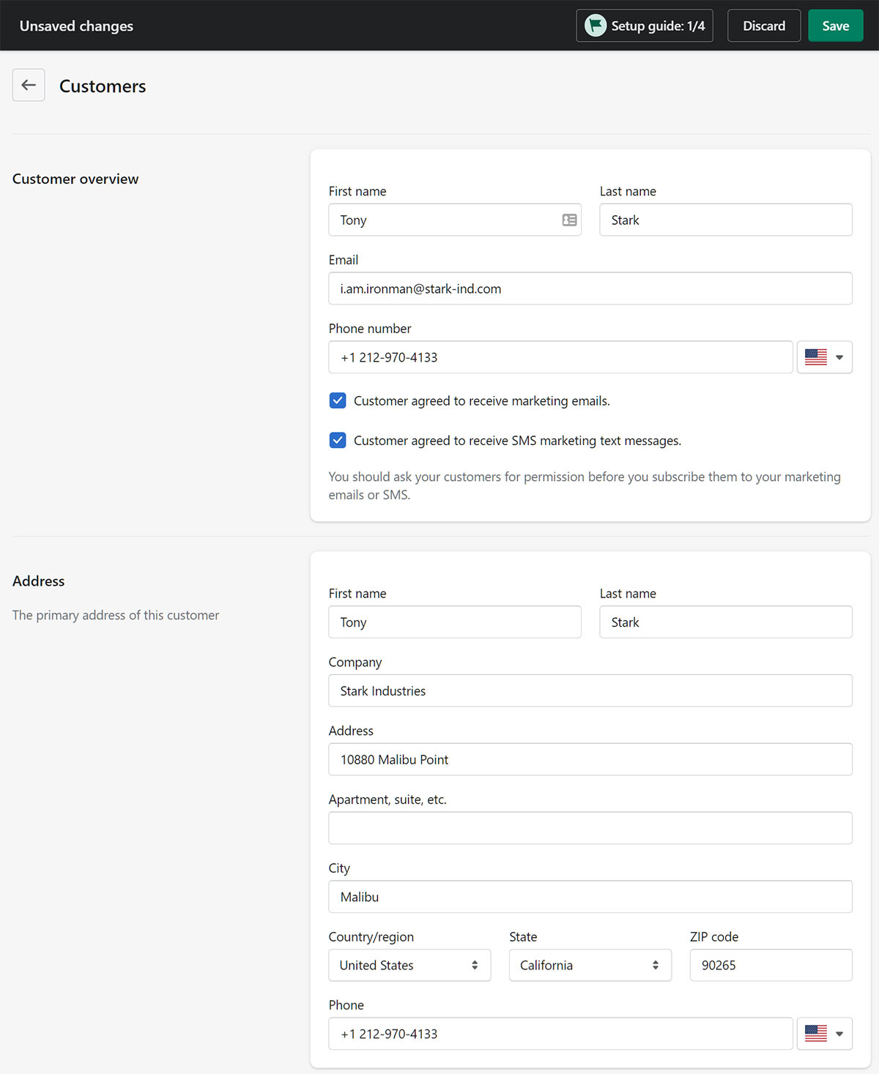Screen dimensions: 879x1074
Task: Click the back arrow next to Customers
Action: 29,85
